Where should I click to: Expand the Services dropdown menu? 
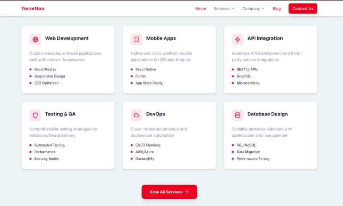224,9
